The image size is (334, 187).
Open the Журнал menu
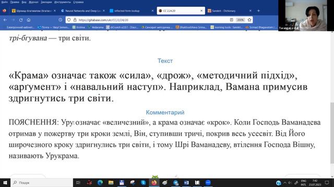[x=33, y=2]
